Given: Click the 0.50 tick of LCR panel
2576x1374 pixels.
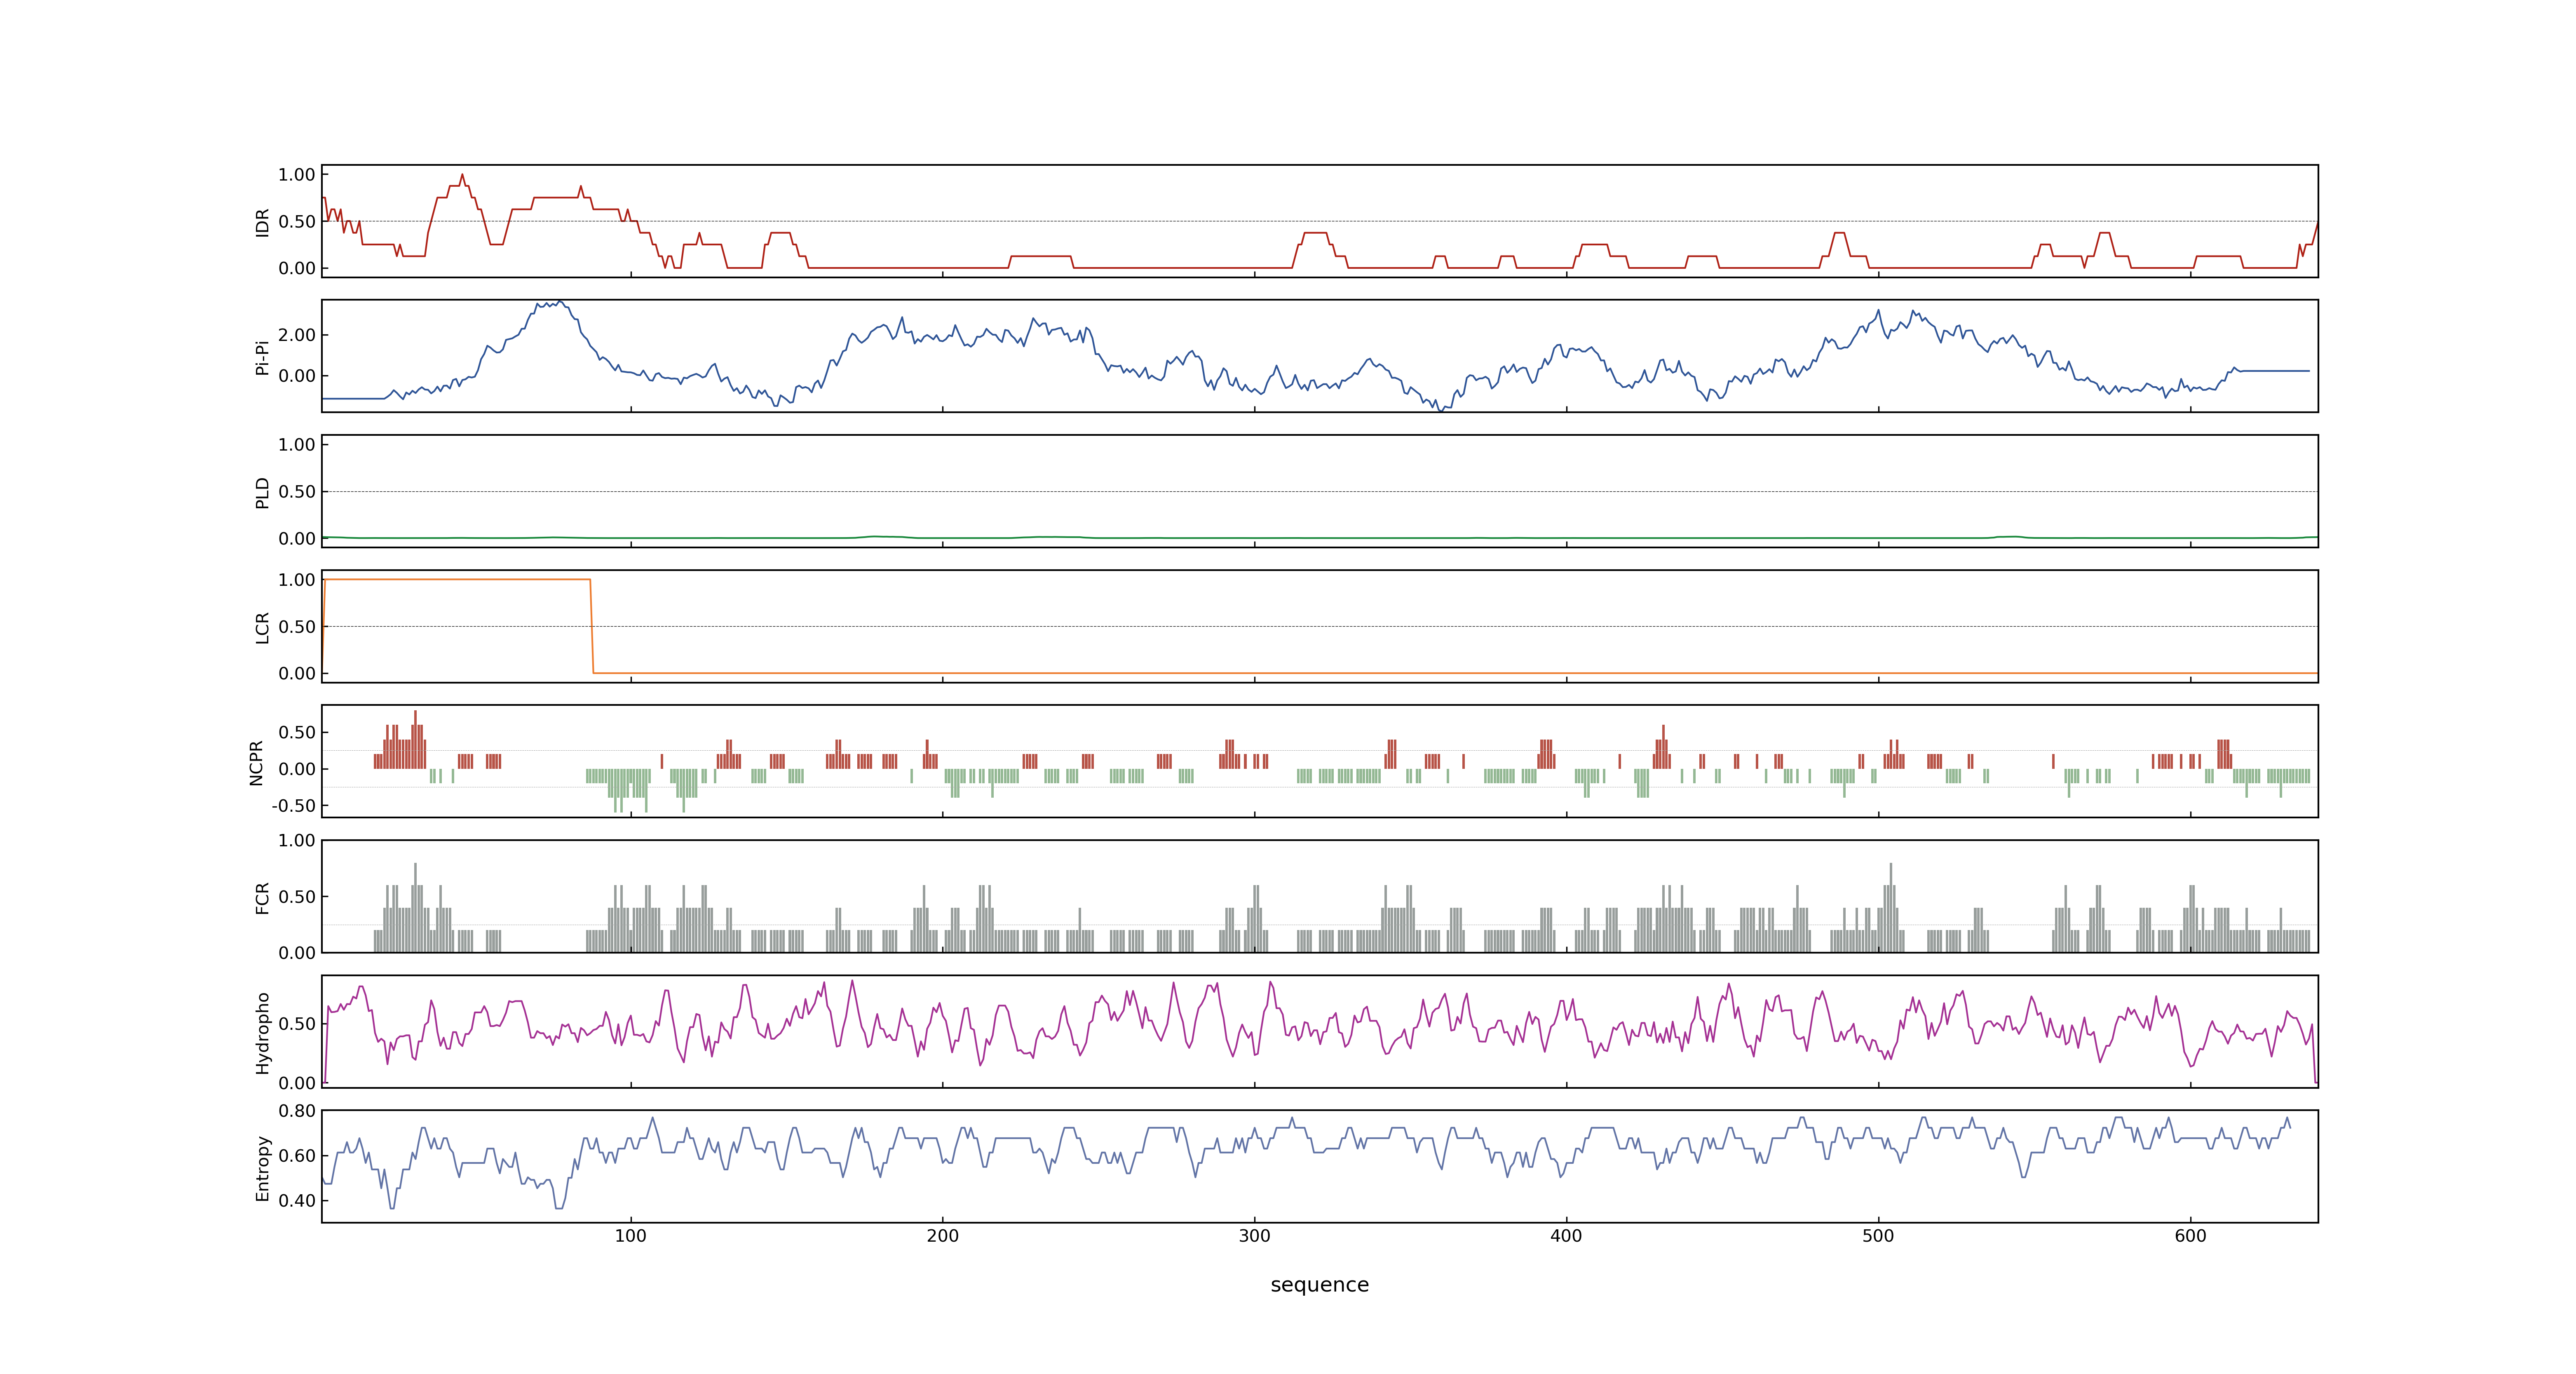Looking at the screenshot, I should 297,627.
